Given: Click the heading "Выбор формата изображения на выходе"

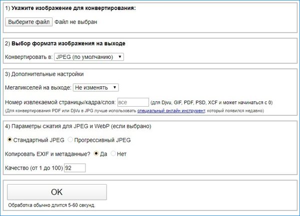Looking at the screenshot, I should tap(68, 43).
